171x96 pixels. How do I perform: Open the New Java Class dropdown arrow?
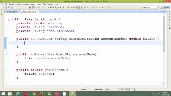point(66,7)
